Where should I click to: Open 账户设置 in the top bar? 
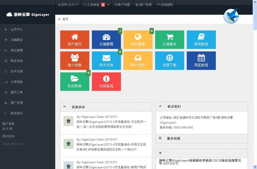click(122, 5)
